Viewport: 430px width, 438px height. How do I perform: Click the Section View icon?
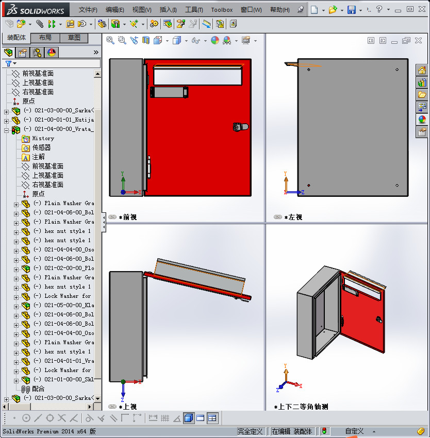tap(146, 40)
